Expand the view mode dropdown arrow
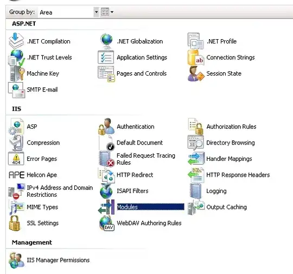293x274 pixels. (112, 12)
